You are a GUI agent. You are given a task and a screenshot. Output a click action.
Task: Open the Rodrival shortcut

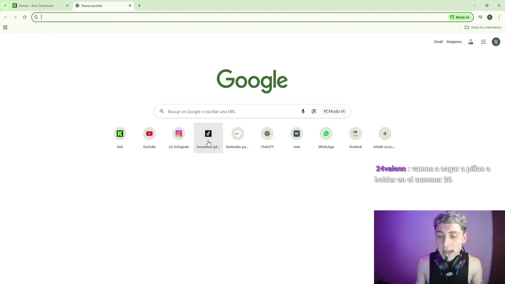pyautogui.click(x=355, y=138)
